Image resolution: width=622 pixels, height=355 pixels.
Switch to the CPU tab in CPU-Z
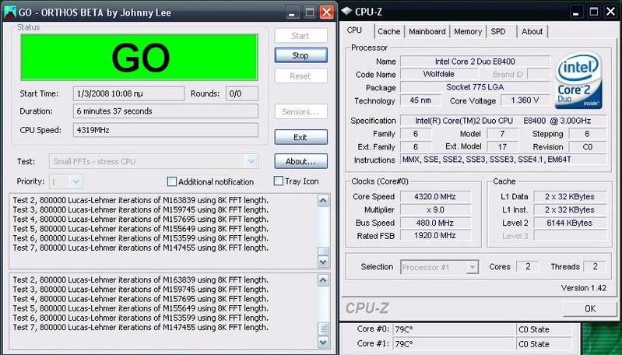click(x=354, y=30)
